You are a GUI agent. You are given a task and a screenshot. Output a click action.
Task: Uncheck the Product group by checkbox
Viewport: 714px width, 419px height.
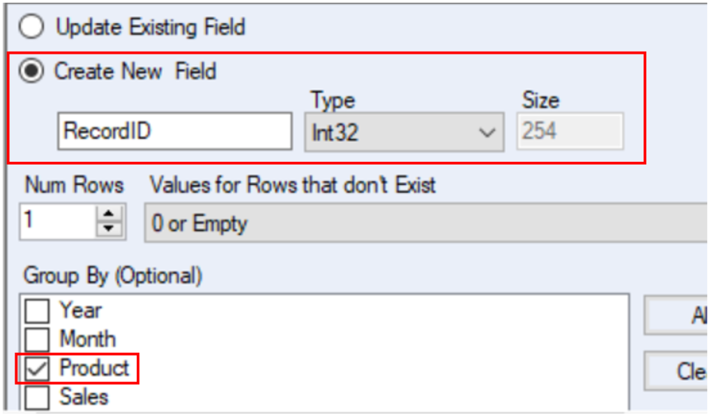pyautogui.click(x=37, y=368)
